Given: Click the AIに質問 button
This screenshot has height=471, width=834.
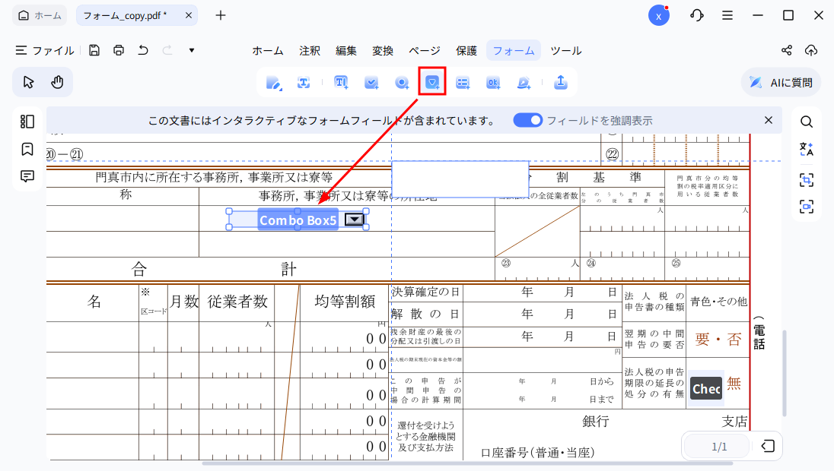Looking at the screenshot, I should 781,82.
